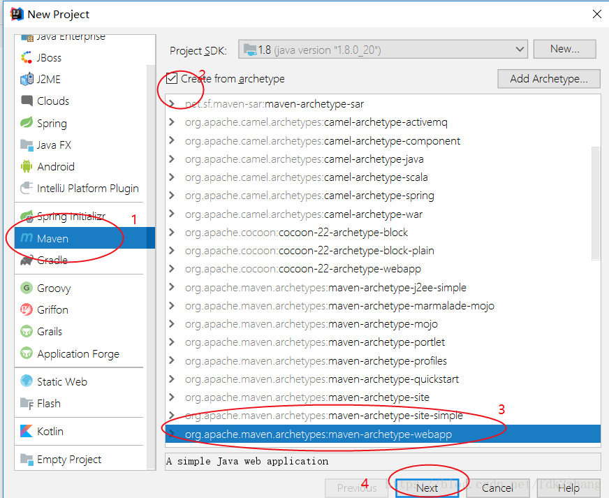
Task: Click the Empty Project folder icon
Action: (27, 459)
